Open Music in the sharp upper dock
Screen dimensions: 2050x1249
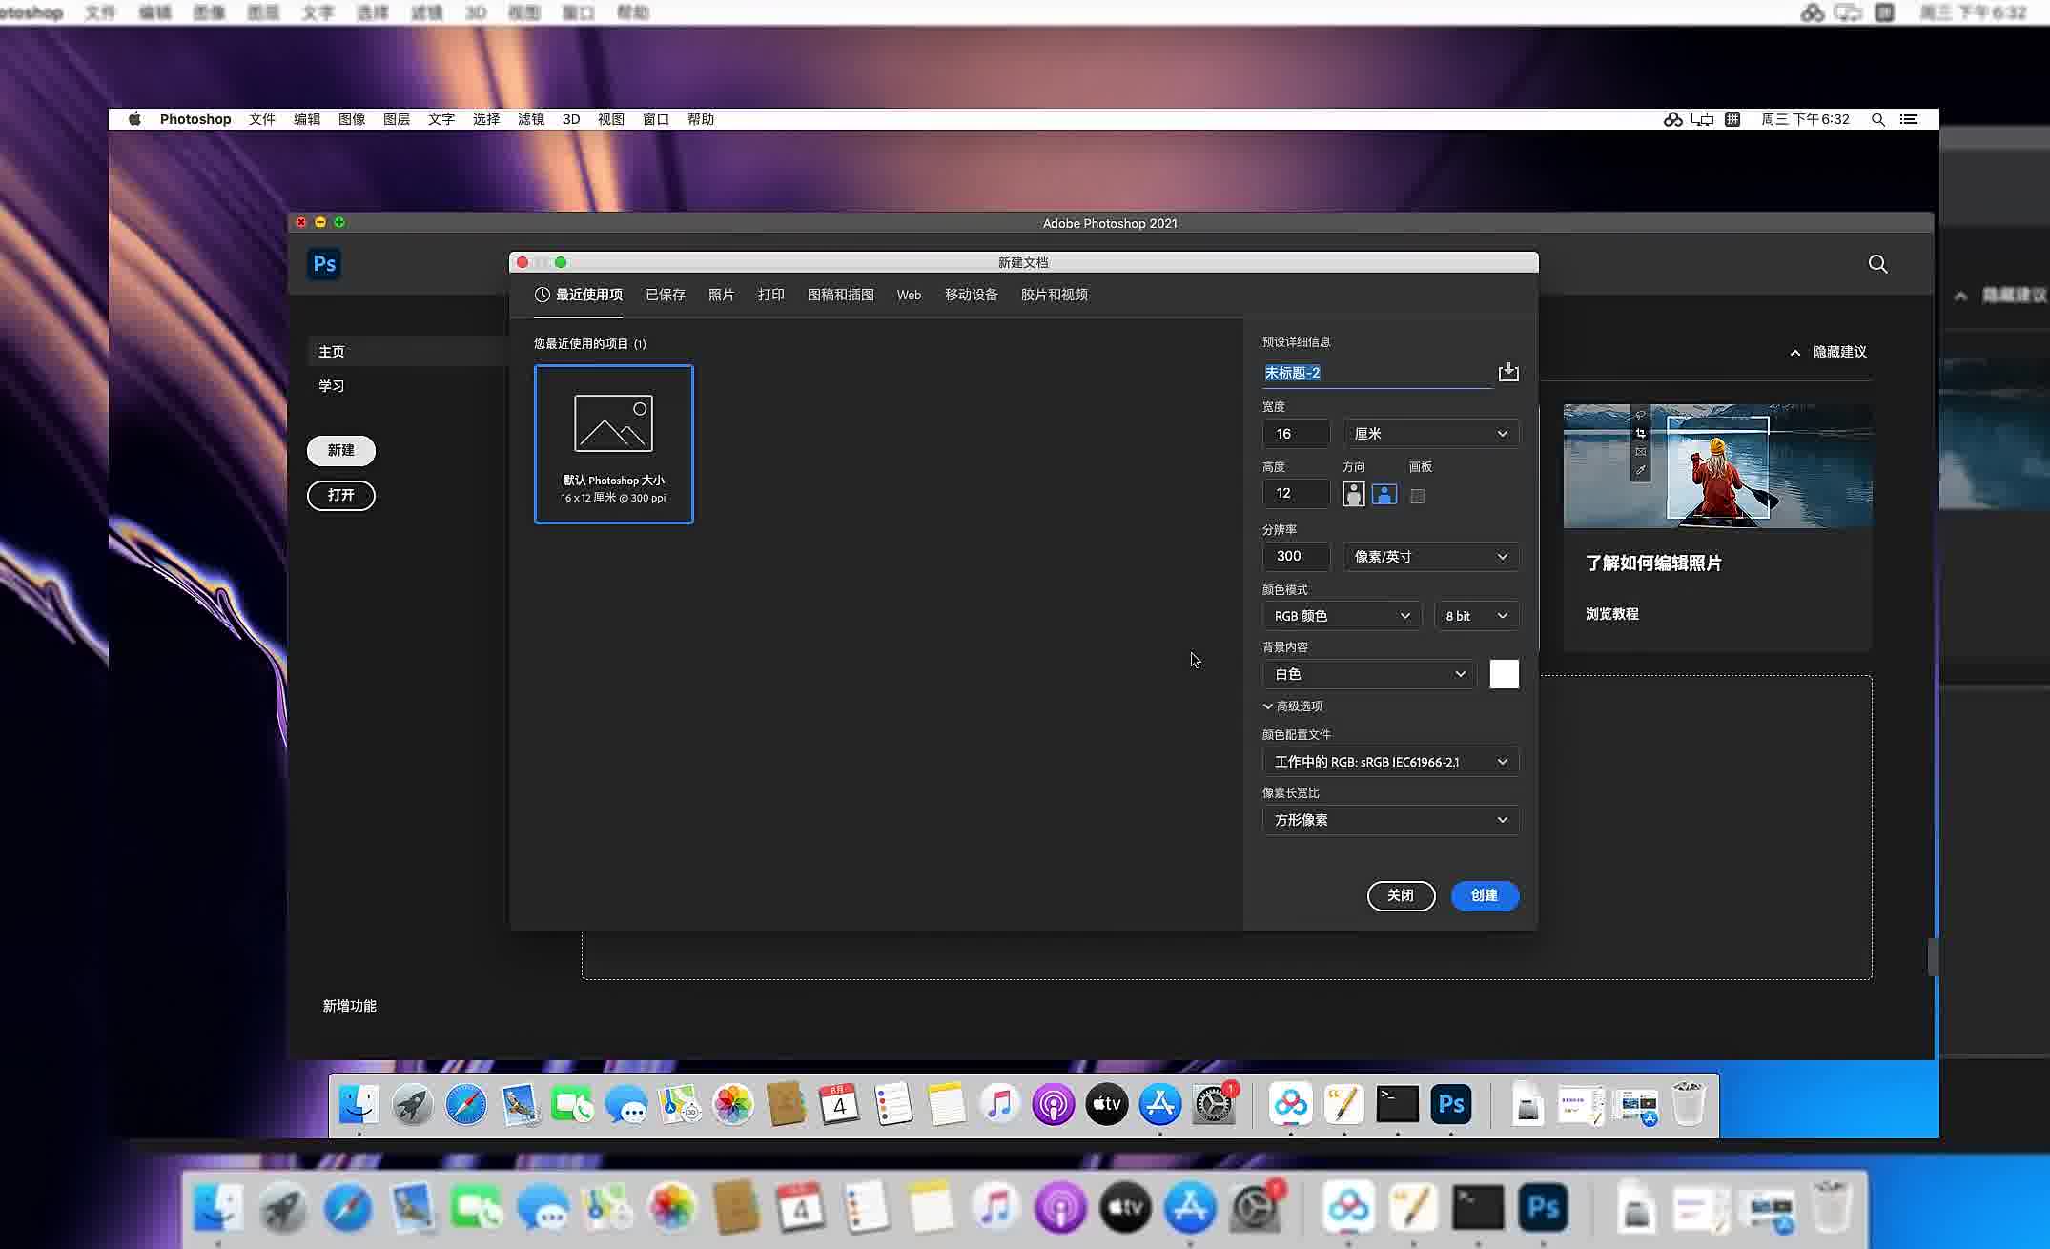(1000, 1104)
